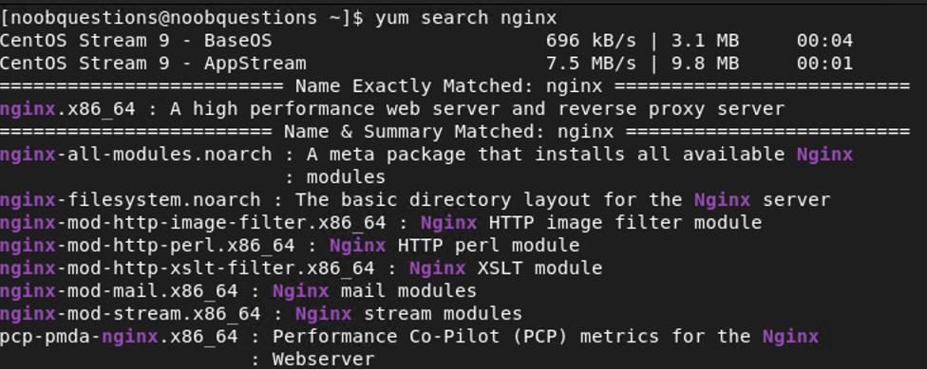Click the nginx-mod-stream.x86_64 package name
The image size is (927, 369).
pos(130,314)
